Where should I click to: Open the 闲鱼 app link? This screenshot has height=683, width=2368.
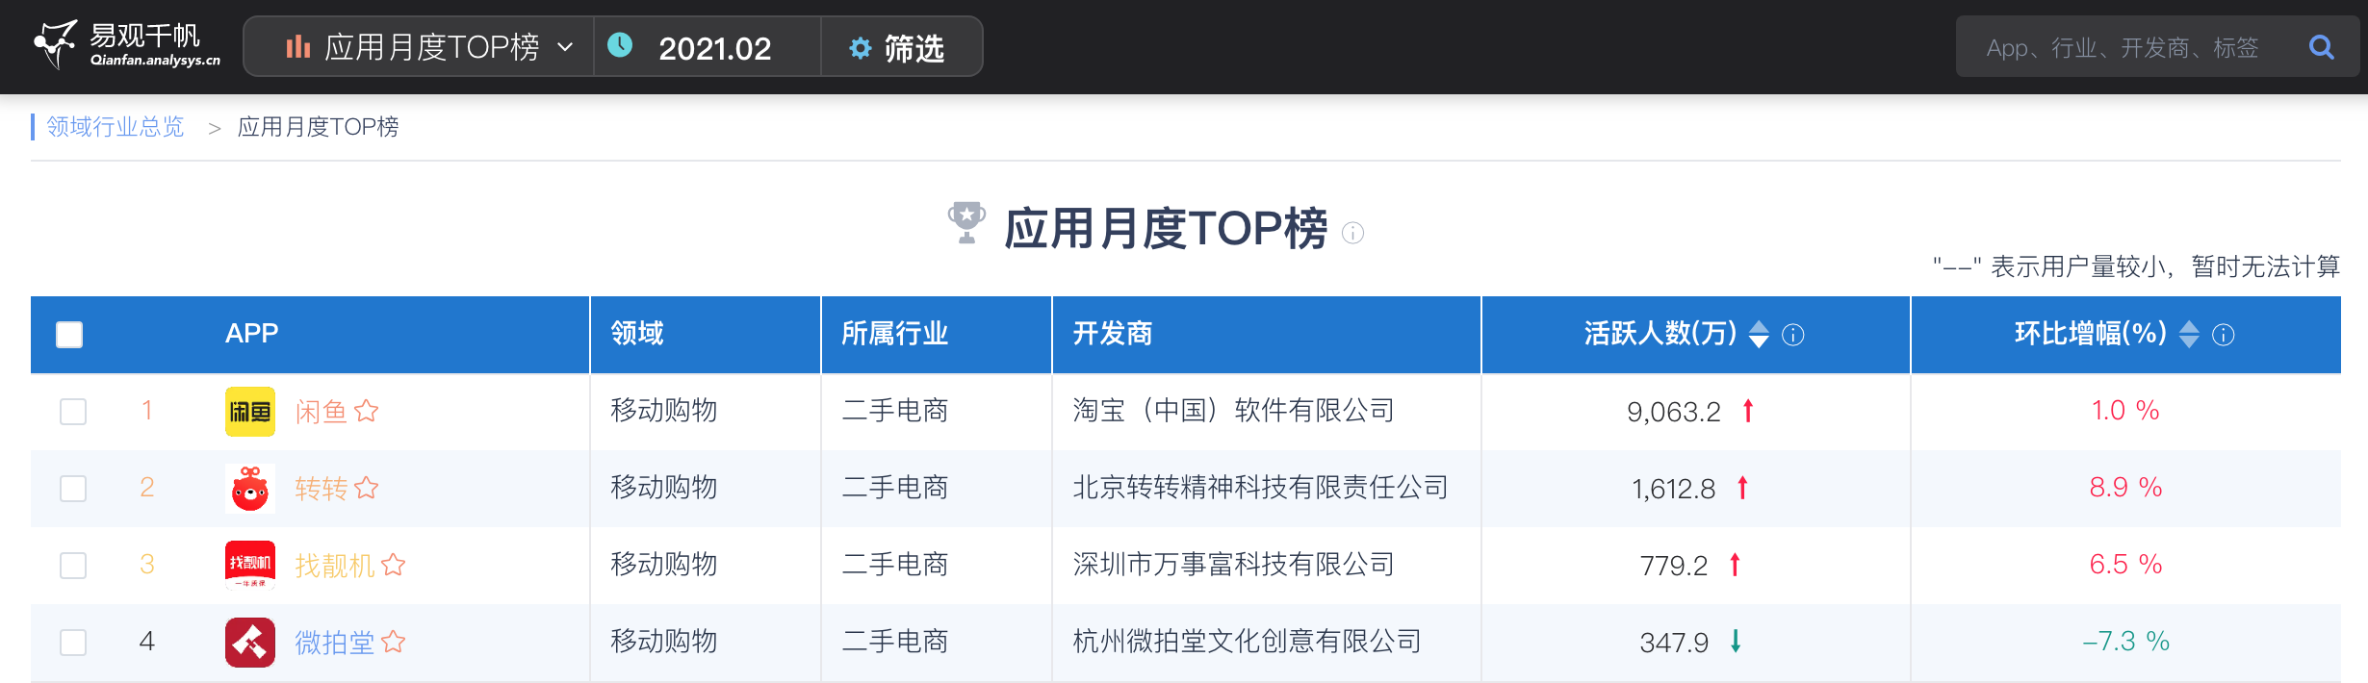coord(321,412)
